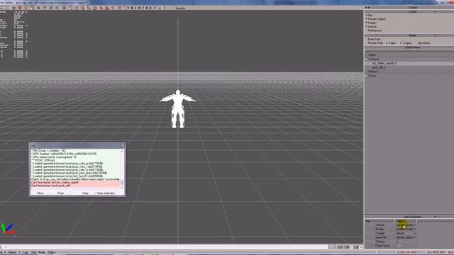Select the Motions tree item

click(x=373, y=72)
